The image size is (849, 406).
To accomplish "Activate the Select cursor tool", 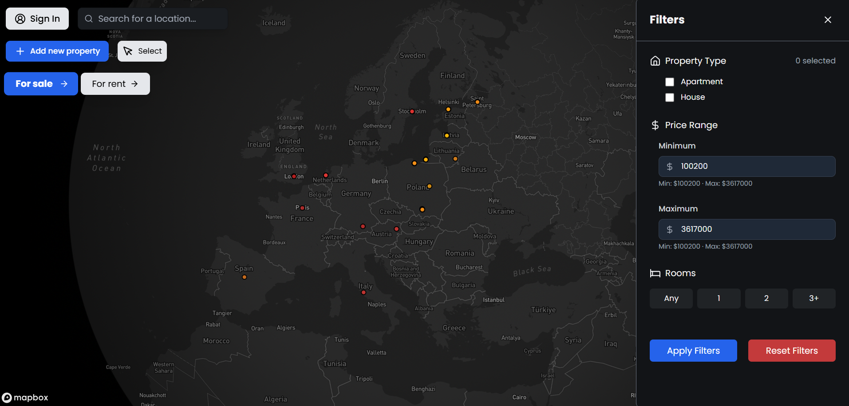I will click(x=142, y=51).
